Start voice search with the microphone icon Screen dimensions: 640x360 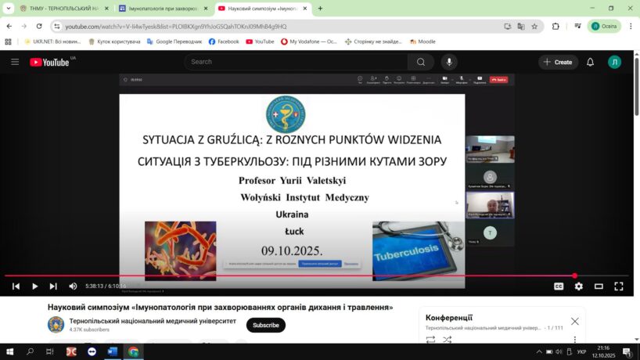449,62
